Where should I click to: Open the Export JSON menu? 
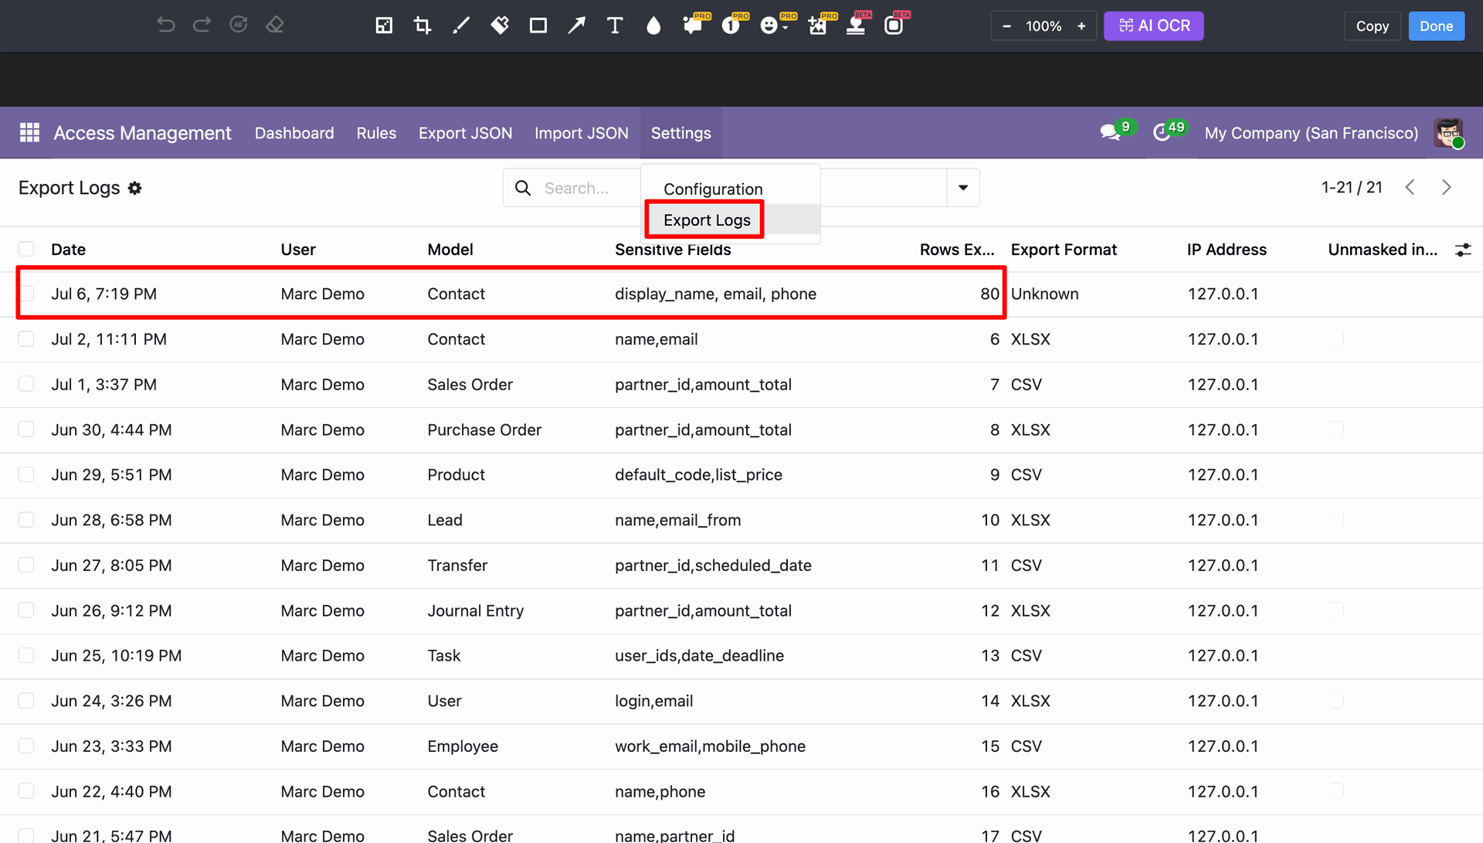[x=465, y=133]
